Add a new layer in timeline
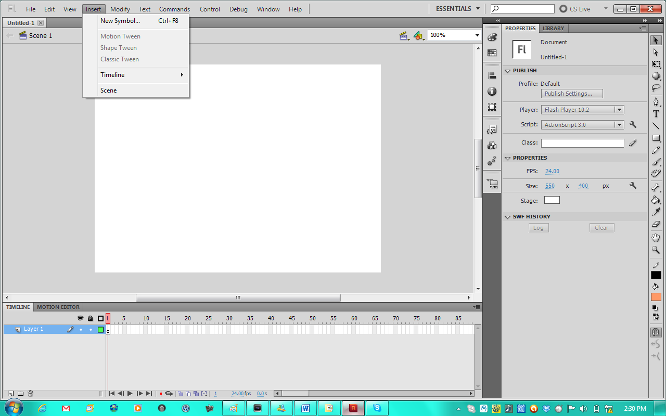The image size is (666, 416). 11,394
